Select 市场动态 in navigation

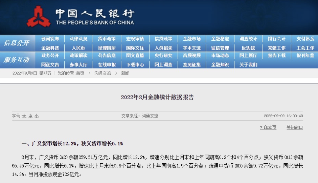click(x=220, y=56)
